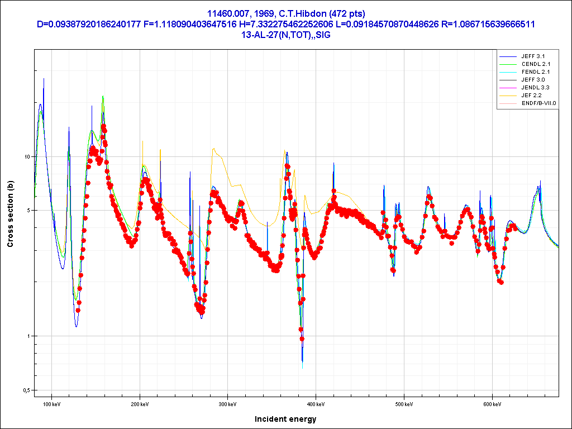Click the 13-AL-27(N,TOT),,SIG subtitle

(x=285, y=34)
